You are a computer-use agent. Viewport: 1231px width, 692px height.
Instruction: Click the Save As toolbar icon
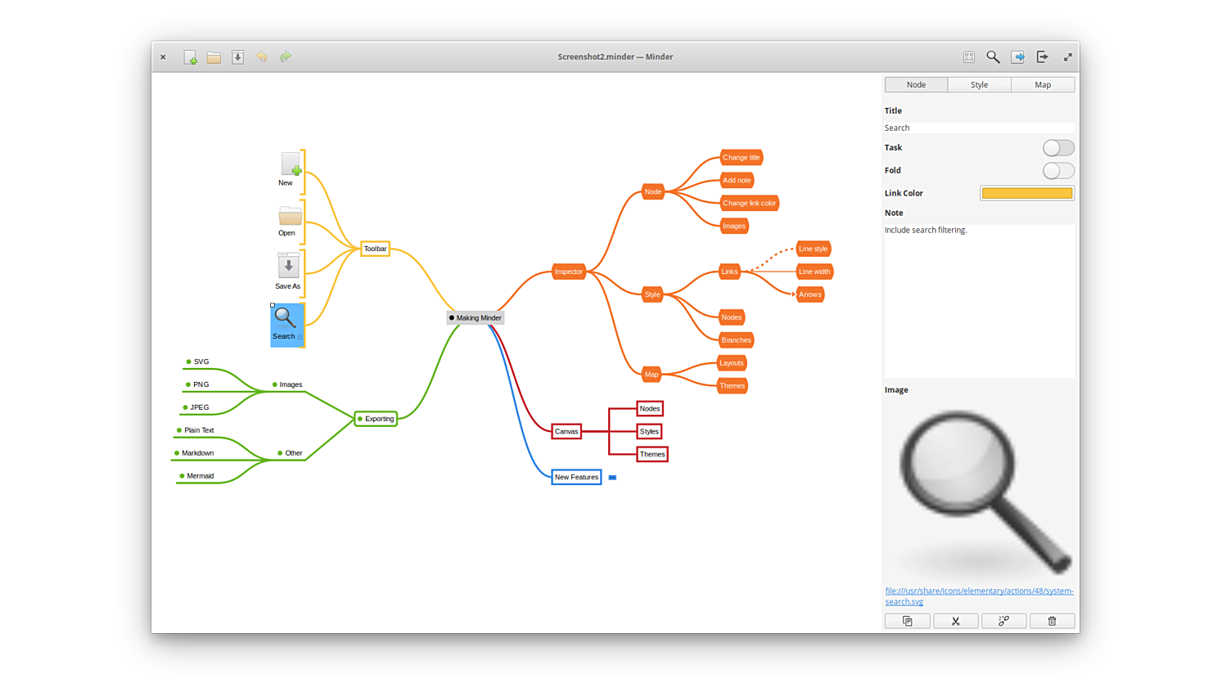click(x=237, y=57)
